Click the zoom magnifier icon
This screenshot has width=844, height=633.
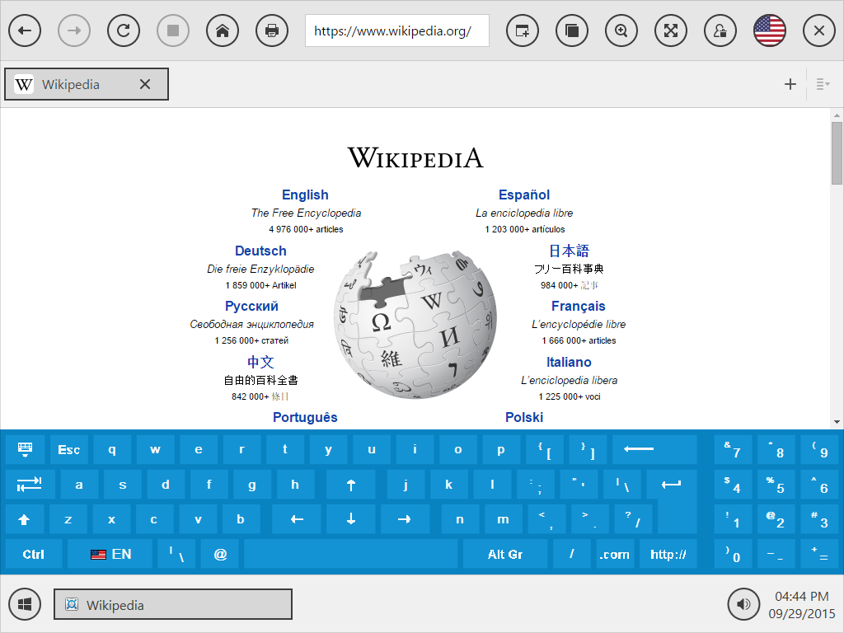[x=621, y=30]
